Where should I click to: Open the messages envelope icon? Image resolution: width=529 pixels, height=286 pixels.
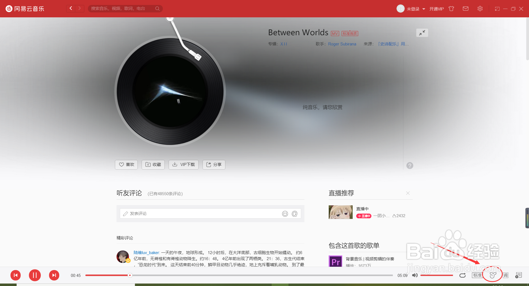(466, 9)
